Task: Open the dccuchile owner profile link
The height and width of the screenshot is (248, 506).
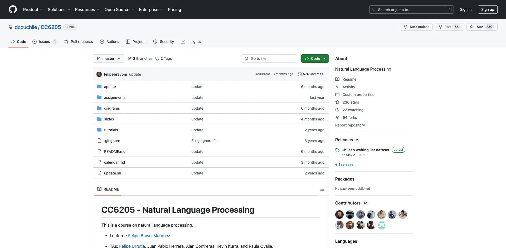Action: (x=26, y=27)
